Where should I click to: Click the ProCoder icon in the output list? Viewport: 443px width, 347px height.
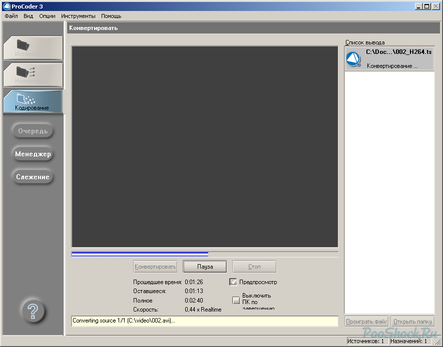(x=353, y=59)
